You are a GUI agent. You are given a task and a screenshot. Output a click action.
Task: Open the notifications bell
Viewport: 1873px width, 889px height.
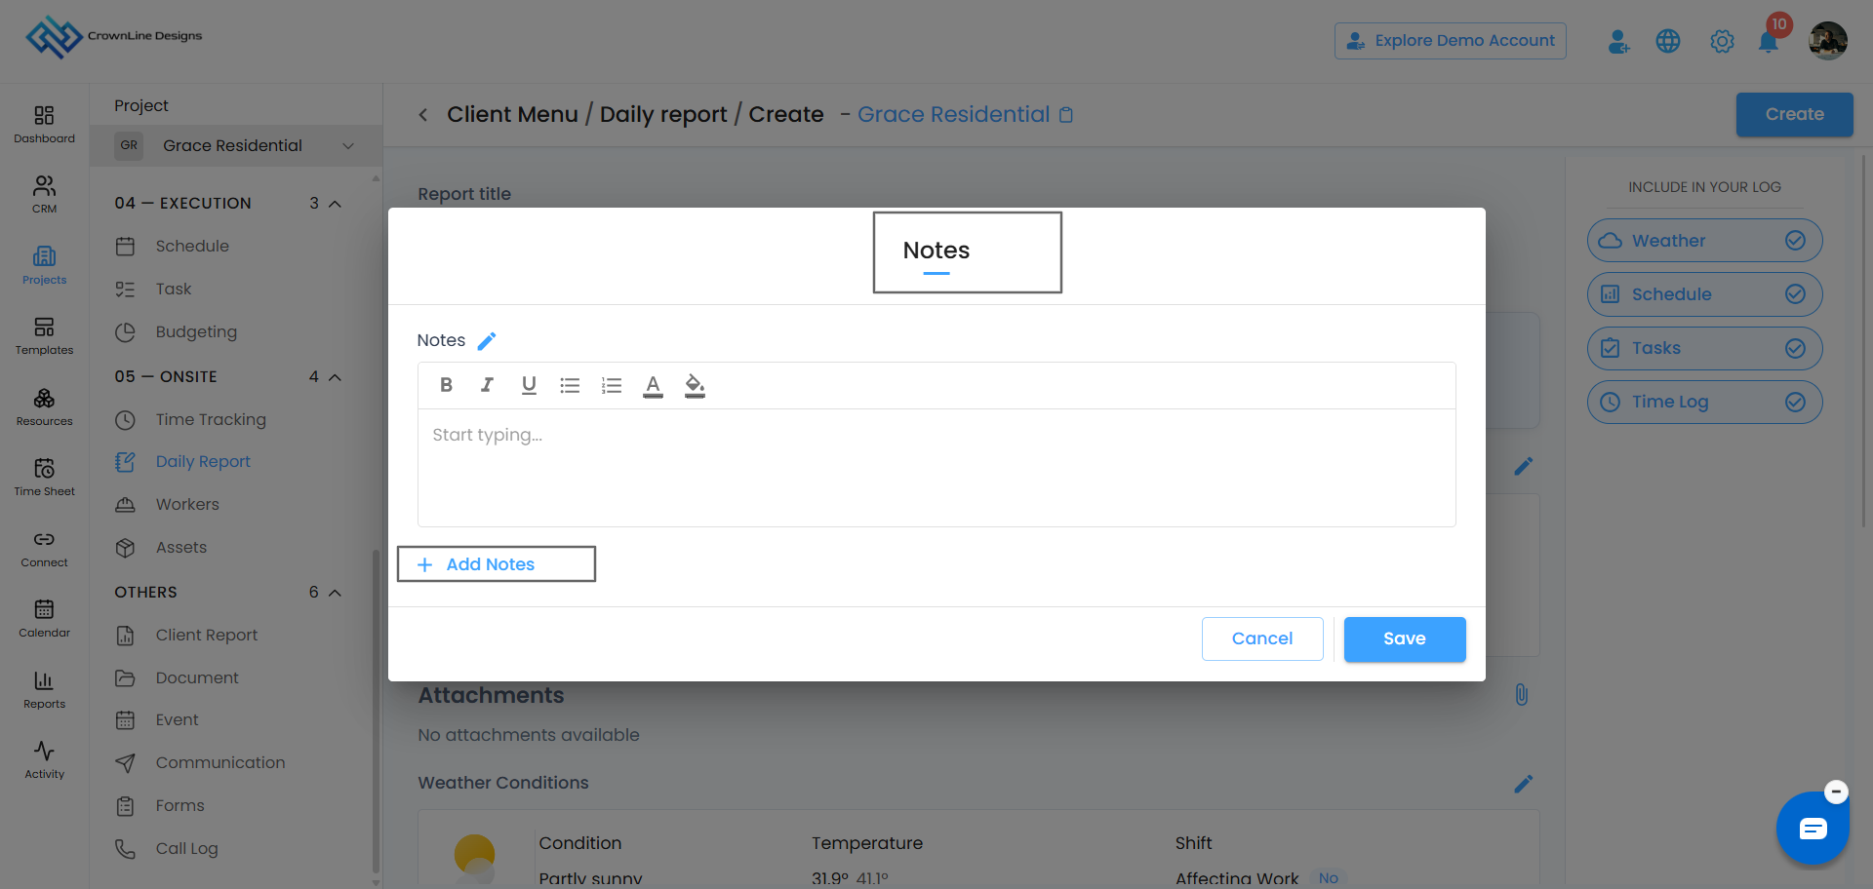[x=1768, y=41]
